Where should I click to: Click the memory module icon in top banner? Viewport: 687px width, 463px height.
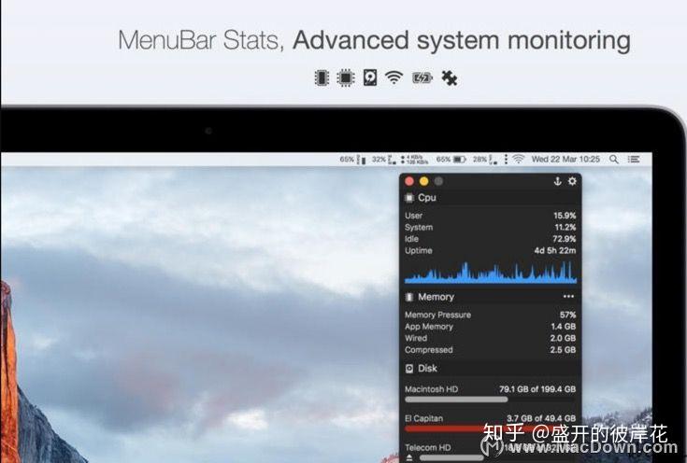[x=322, y=78]
